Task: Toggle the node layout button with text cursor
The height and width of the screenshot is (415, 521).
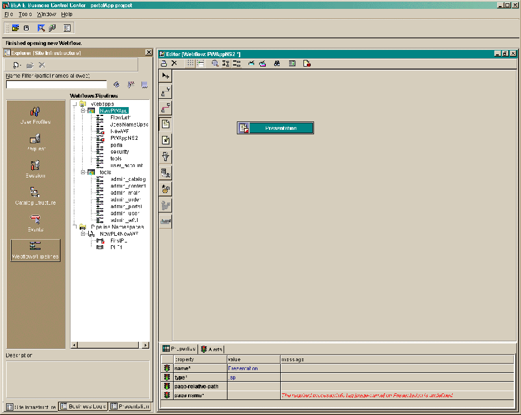Action: click(226, 63)
